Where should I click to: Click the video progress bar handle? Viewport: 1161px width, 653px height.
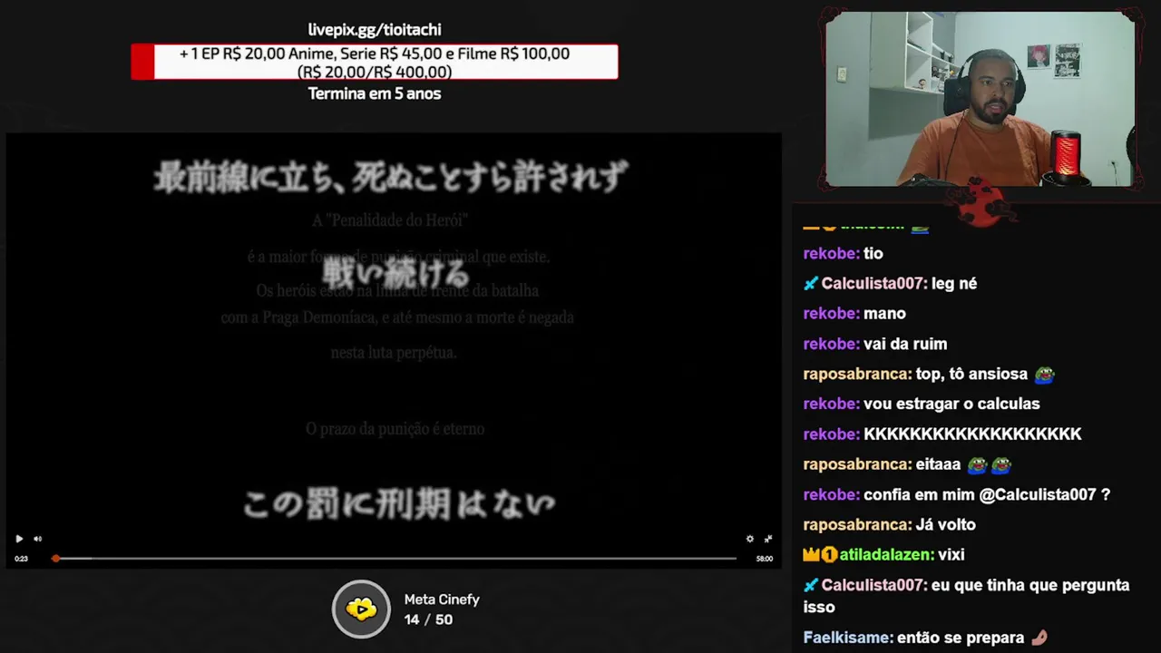click(x=55, y=559)
